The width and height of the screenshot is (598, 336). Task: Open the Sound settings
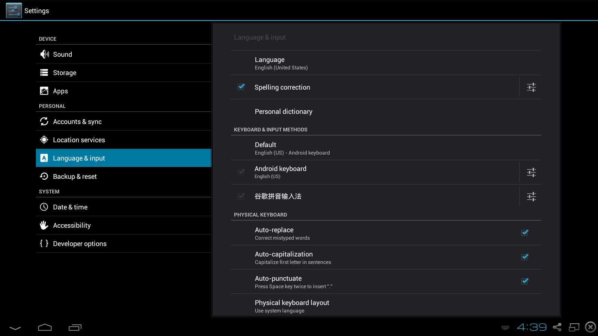[x=124, y=54]
